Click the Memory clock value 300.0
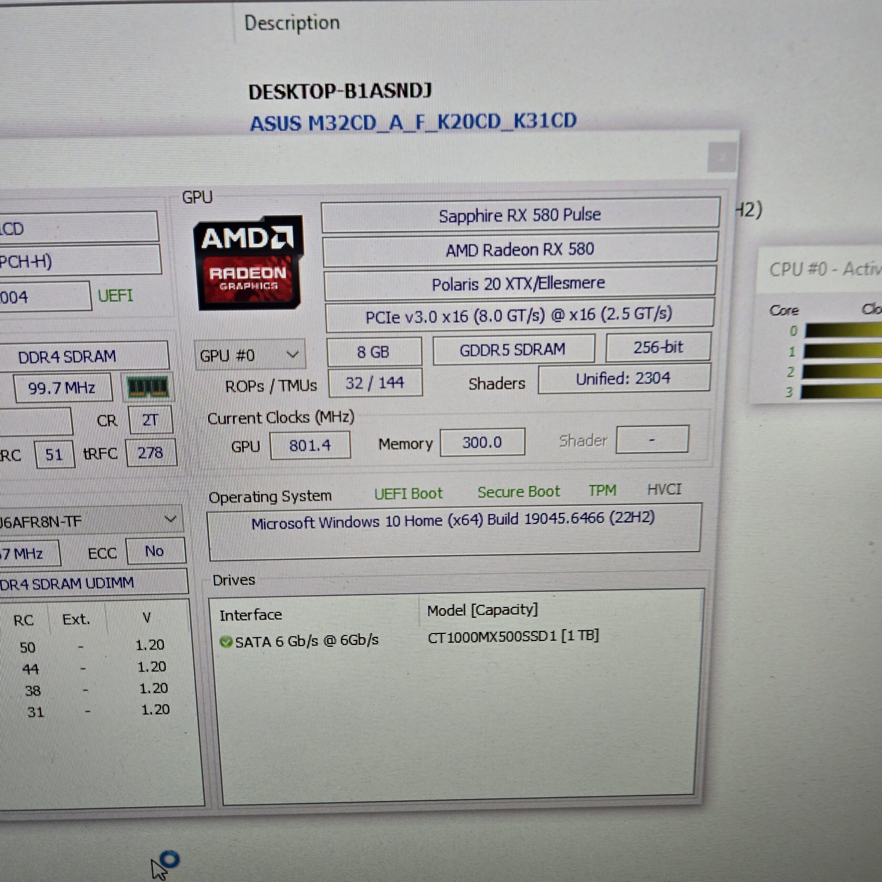Image resolution: width=882 pixels, height=882 pixels. point(482,442)
